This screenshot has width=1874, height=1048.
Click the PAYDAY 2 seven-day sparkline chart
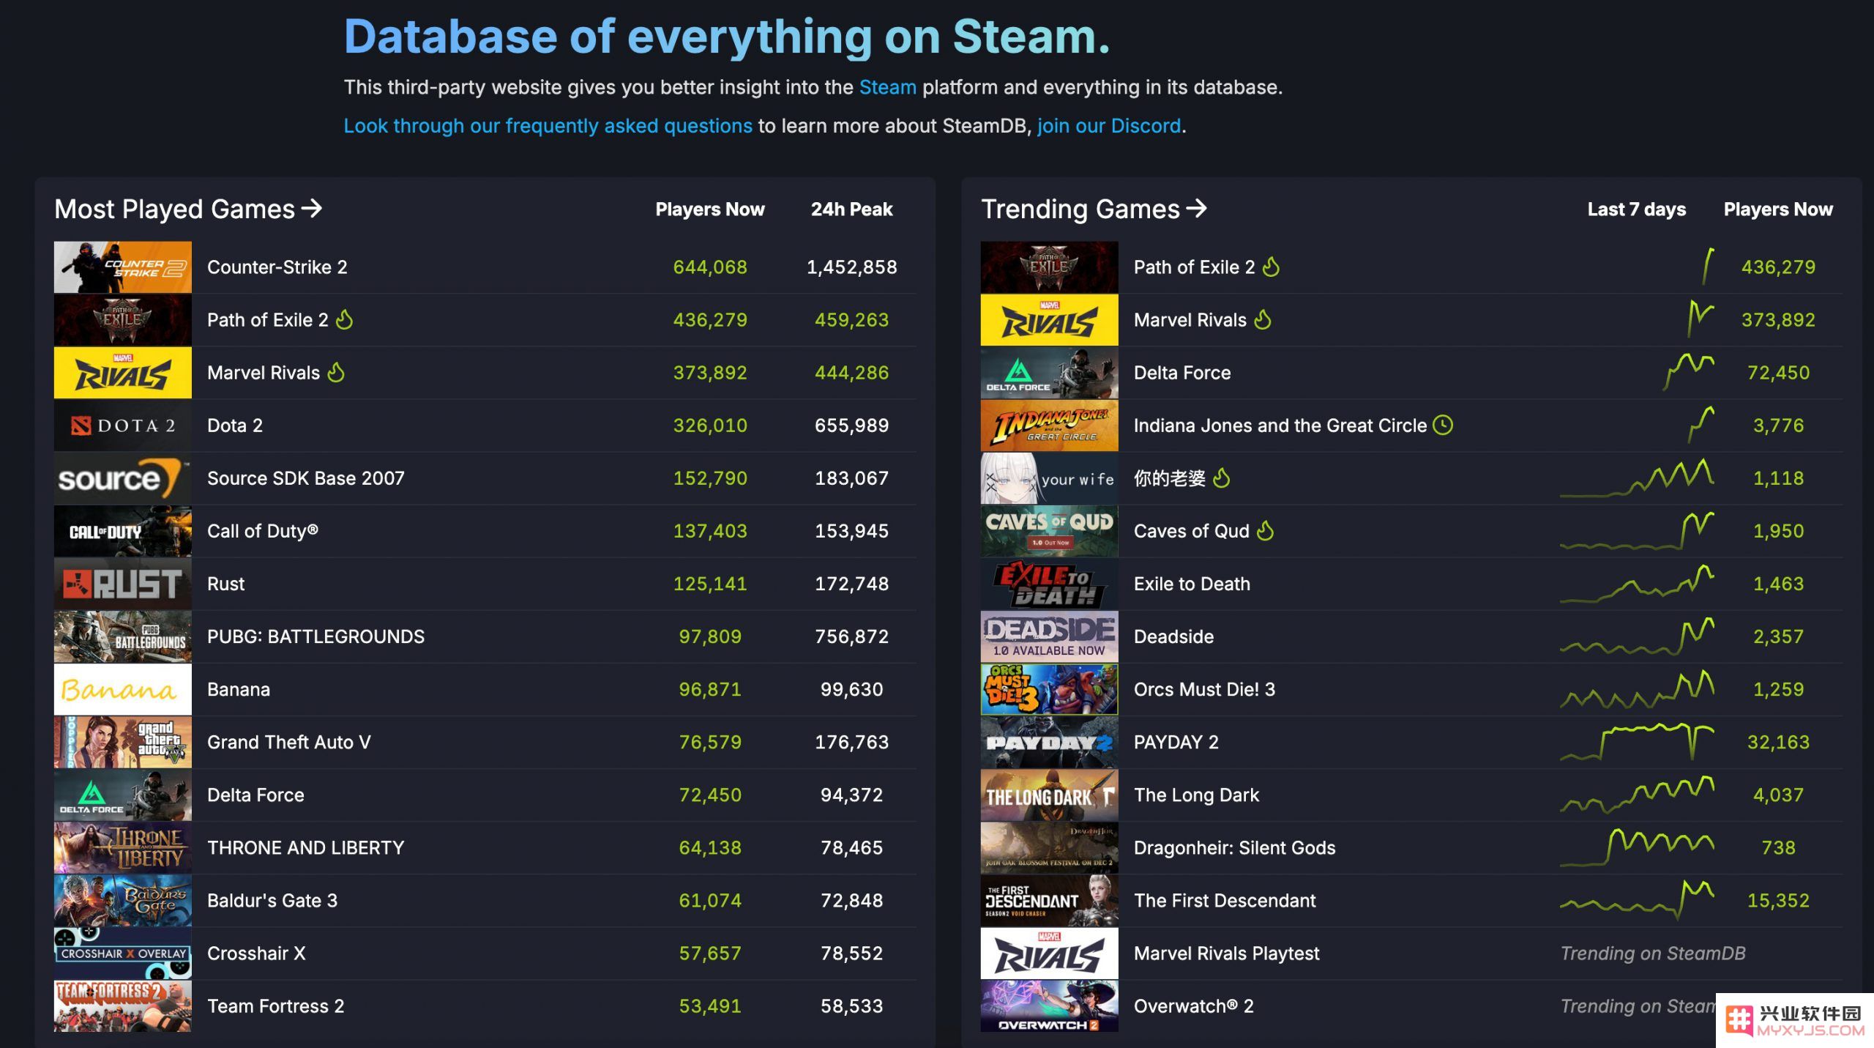pos(1637,742)
